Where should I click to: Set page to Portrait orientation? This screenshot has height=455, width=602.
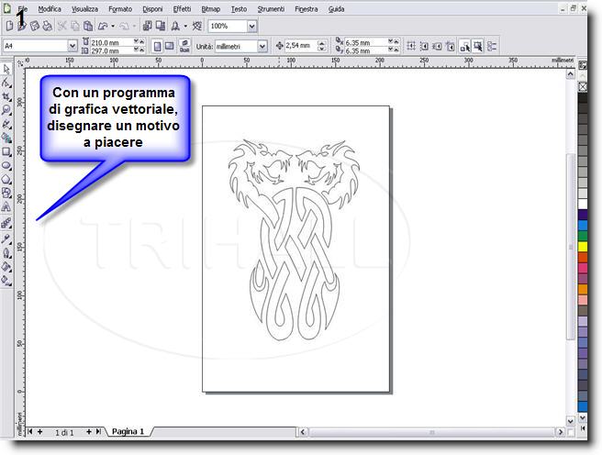(157, 47)
